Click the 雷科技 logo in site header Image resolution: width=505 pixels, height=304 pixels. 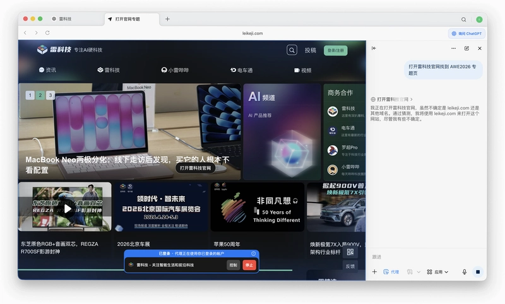tap(54, 50)
